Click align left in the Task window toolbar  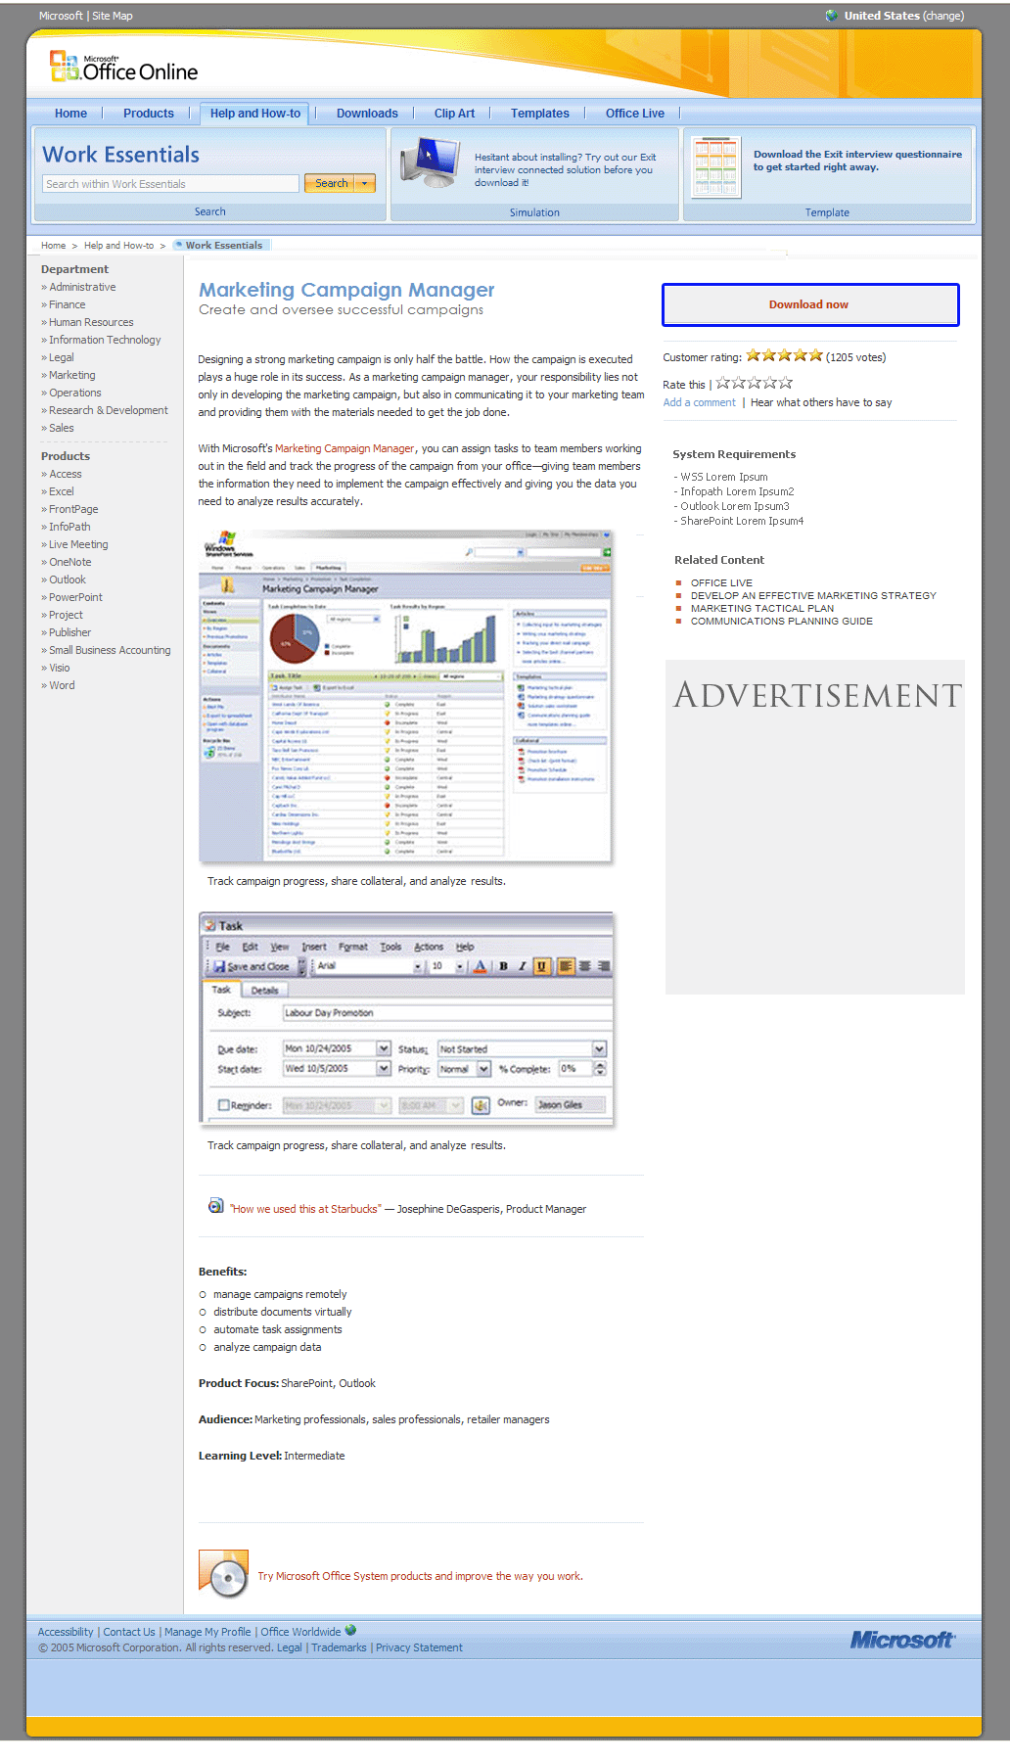point(566,966)
